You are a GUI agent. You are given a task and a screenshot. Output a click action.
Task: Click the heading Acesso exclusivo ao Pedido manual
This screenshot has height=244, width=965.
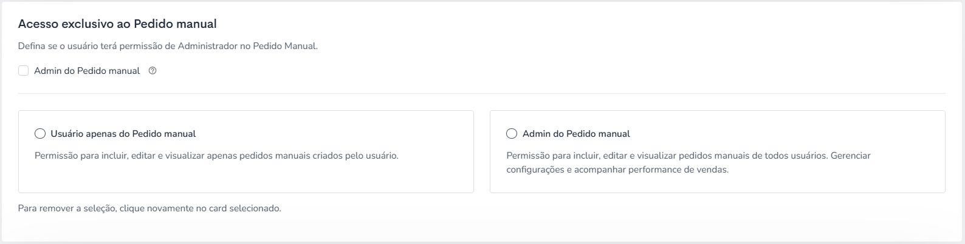coord(118,24)
